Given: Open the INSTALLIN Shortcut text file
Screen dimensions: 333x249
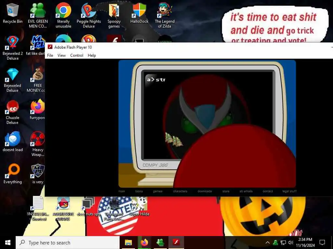Looking at the screenshot, I should [x=38, y=208].
